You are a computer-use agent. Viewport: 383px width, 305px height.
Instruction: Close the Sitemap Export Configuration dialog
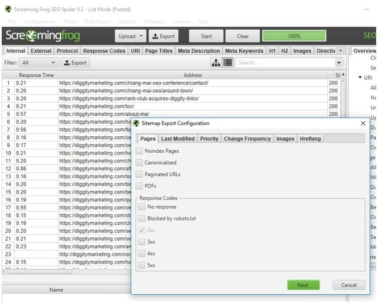tap(363, 123)
